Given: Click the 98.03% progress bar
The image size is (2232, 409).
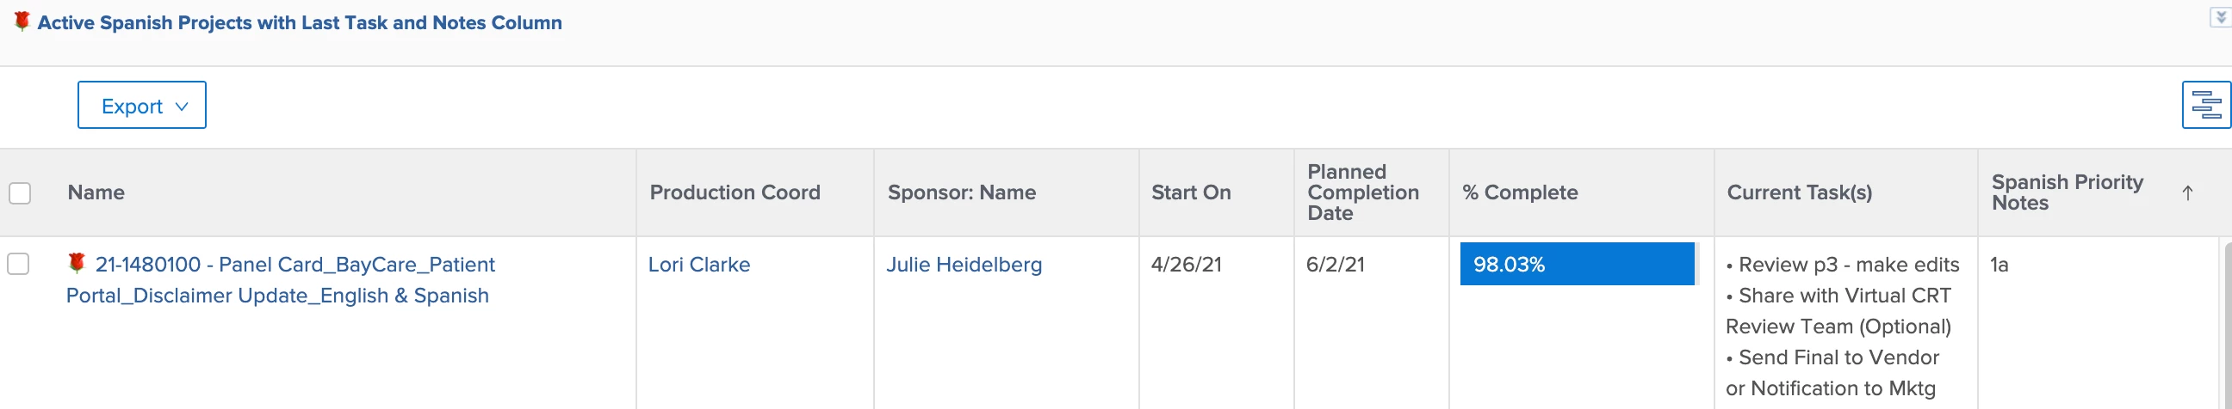Looking at the screenshot, I should coord(1576,265).
